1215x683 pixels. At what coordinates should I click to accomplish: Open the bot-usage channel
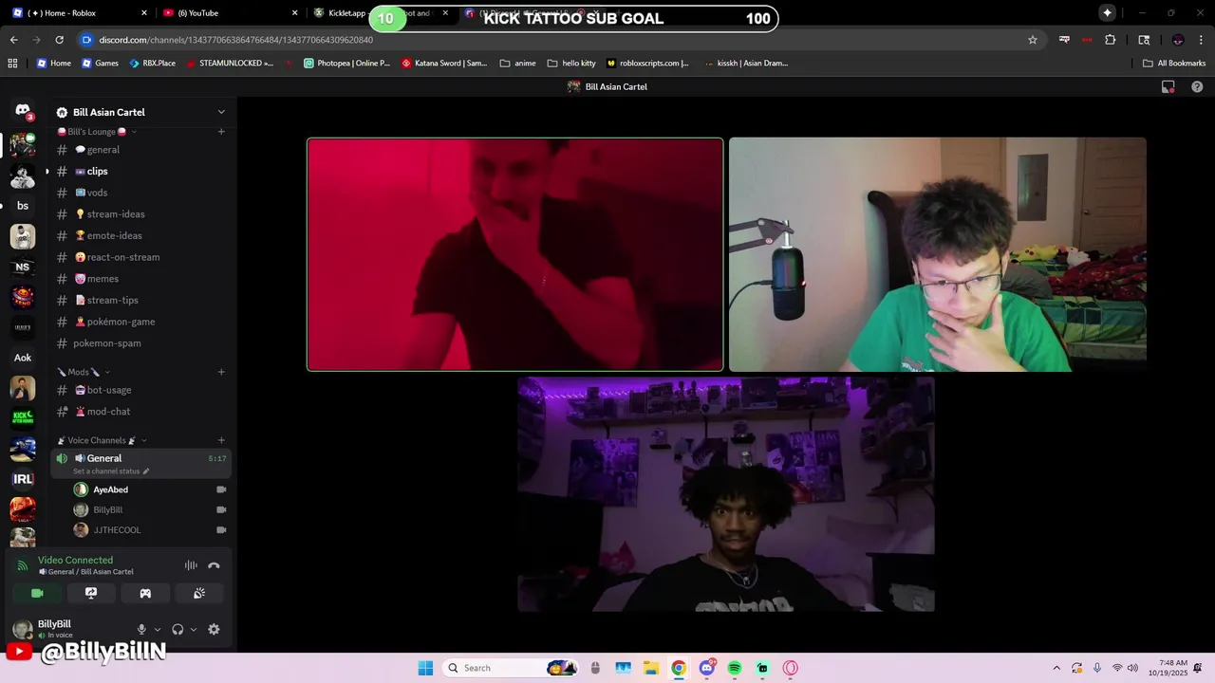pyautogui.click(x=140, y=390)
